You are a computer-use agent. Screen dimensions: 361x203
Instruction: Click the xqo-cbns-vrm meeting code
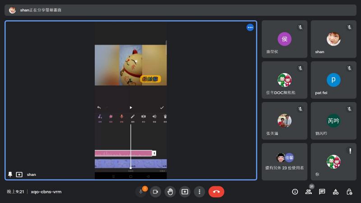[46, 192]
